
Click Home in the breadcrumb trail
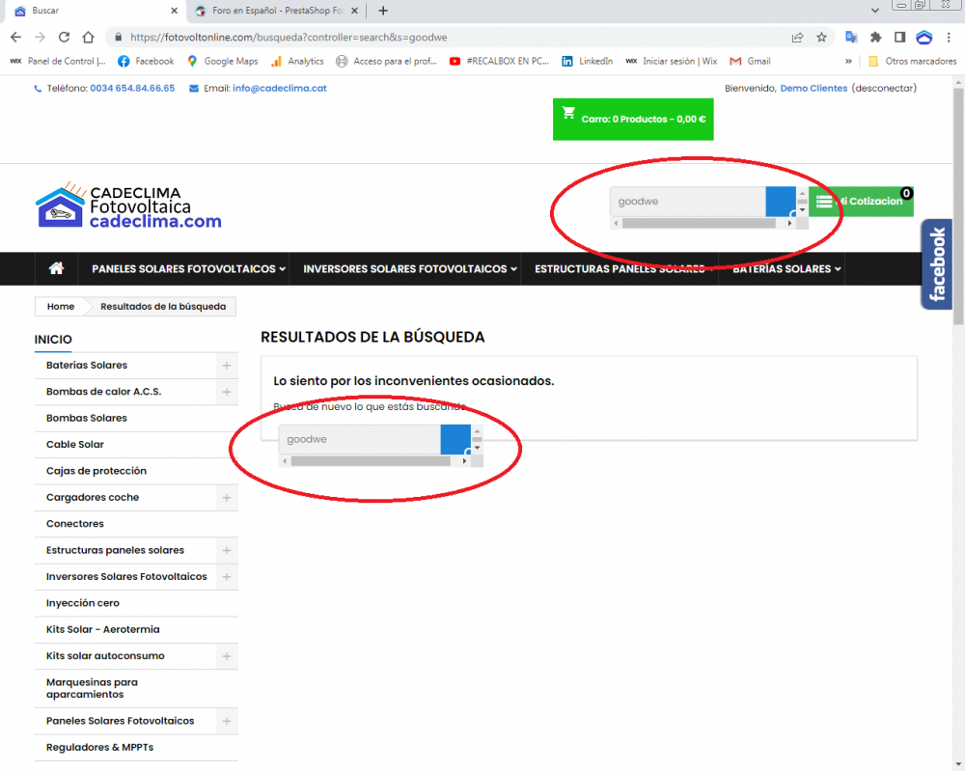point(60,306)
